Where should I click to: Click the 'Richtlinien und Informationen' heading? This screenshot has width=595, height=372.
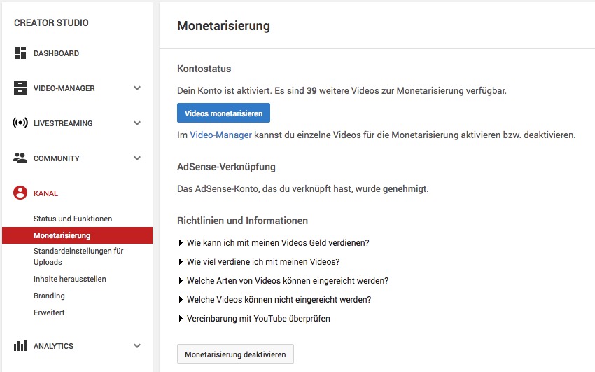coord(242,221)
